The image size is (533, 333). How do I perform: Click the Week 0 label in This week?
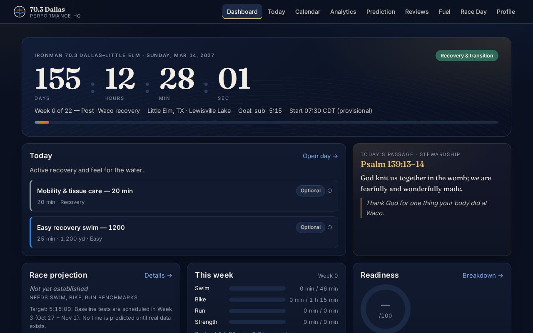coord(328,276)
